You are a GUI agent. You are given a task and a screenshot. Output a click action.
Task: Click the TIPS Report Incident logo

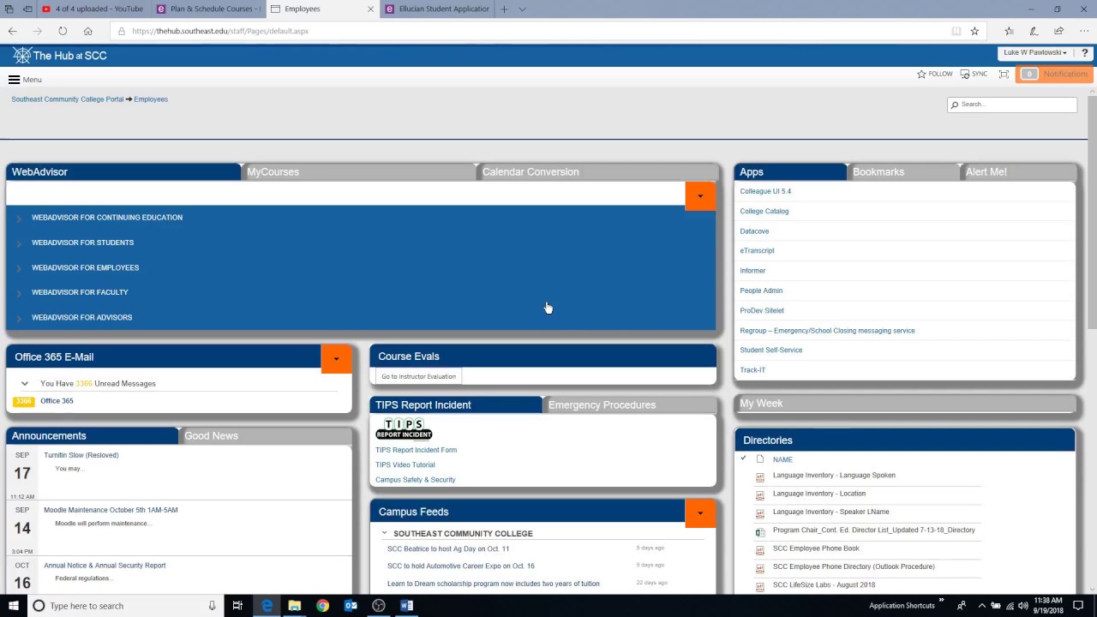(x=404, y=429)
